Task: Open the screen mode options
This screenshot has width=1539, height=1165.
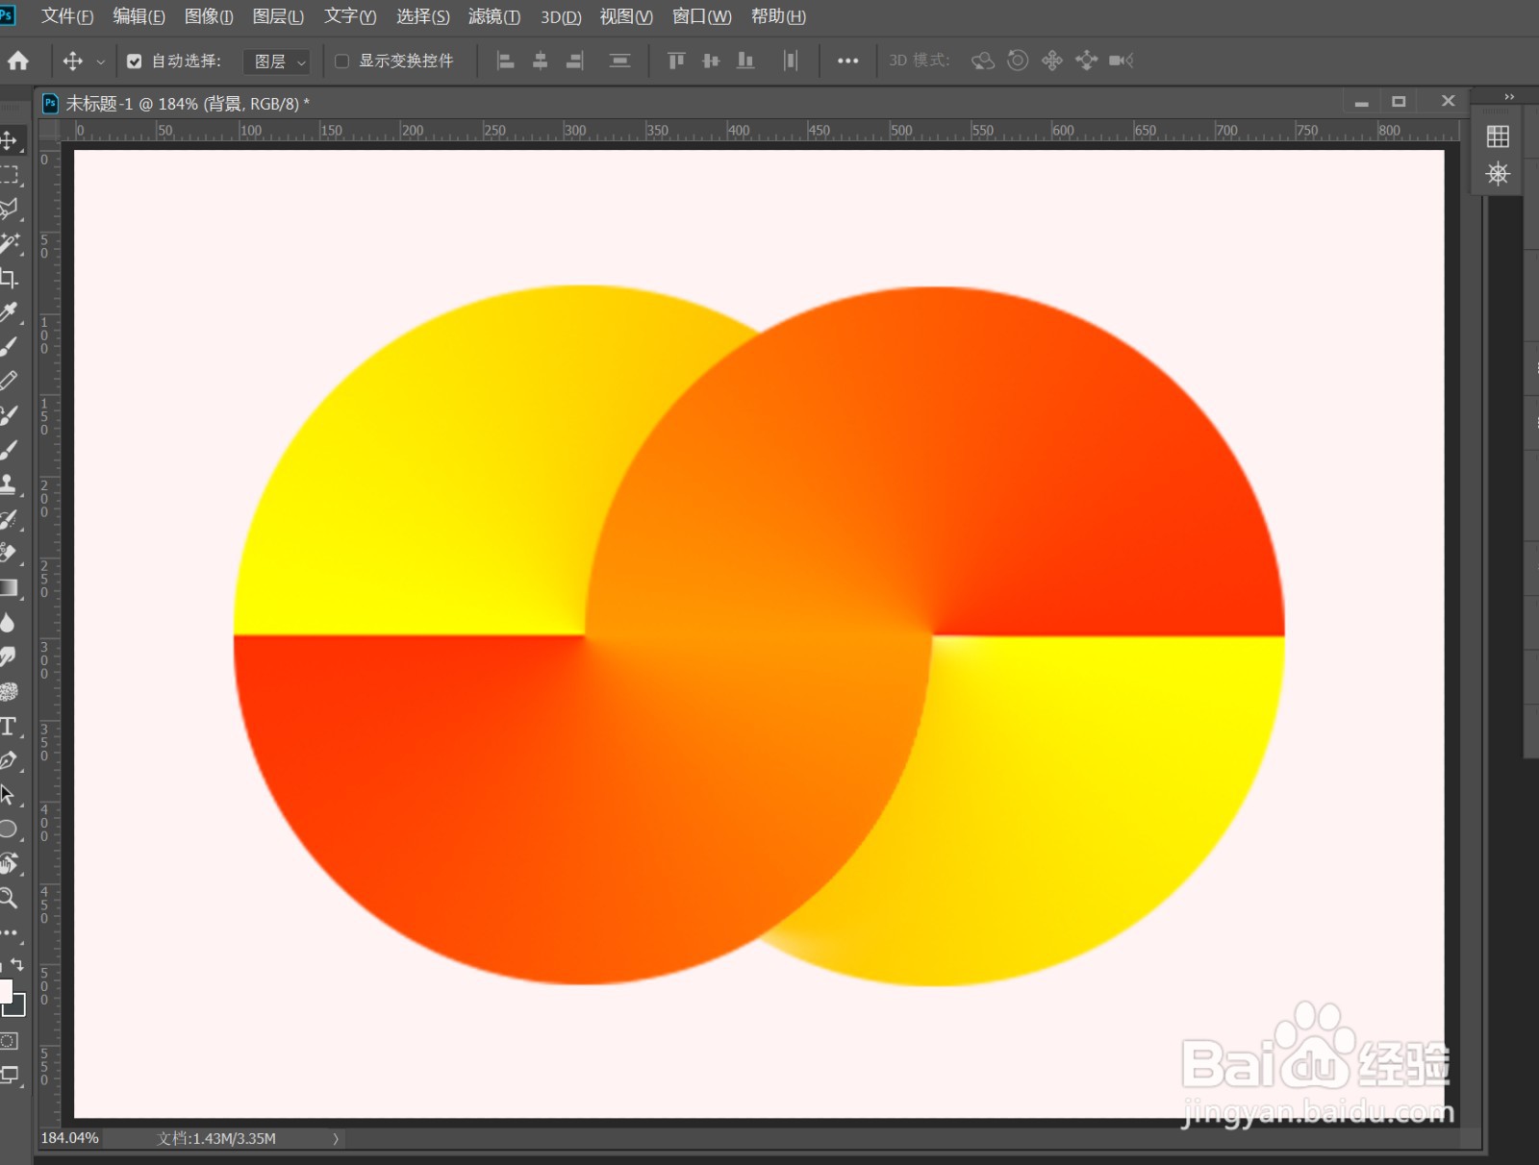Action: click(x=10, y=1076)
